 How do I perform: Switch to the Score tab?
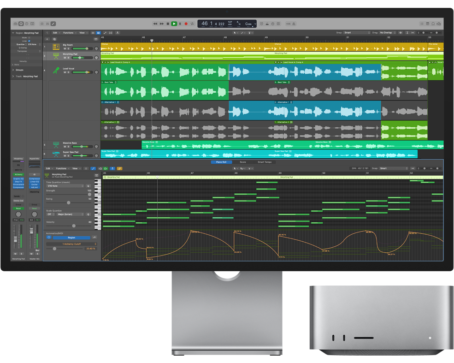(243, 162)
